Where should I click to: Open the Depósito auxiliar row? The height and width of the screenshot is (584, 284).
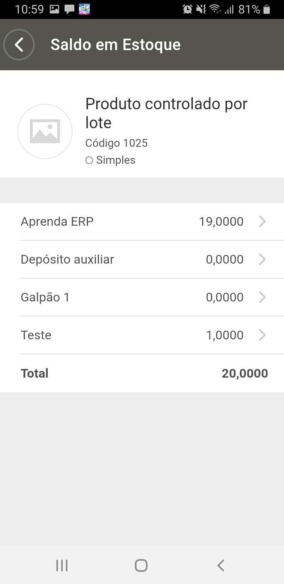point(67,259)
